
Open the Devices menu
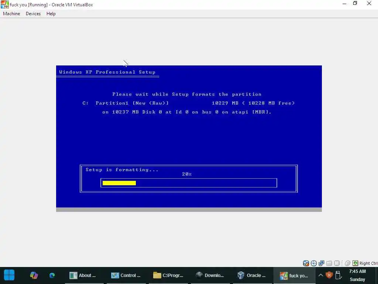point(33,14)
